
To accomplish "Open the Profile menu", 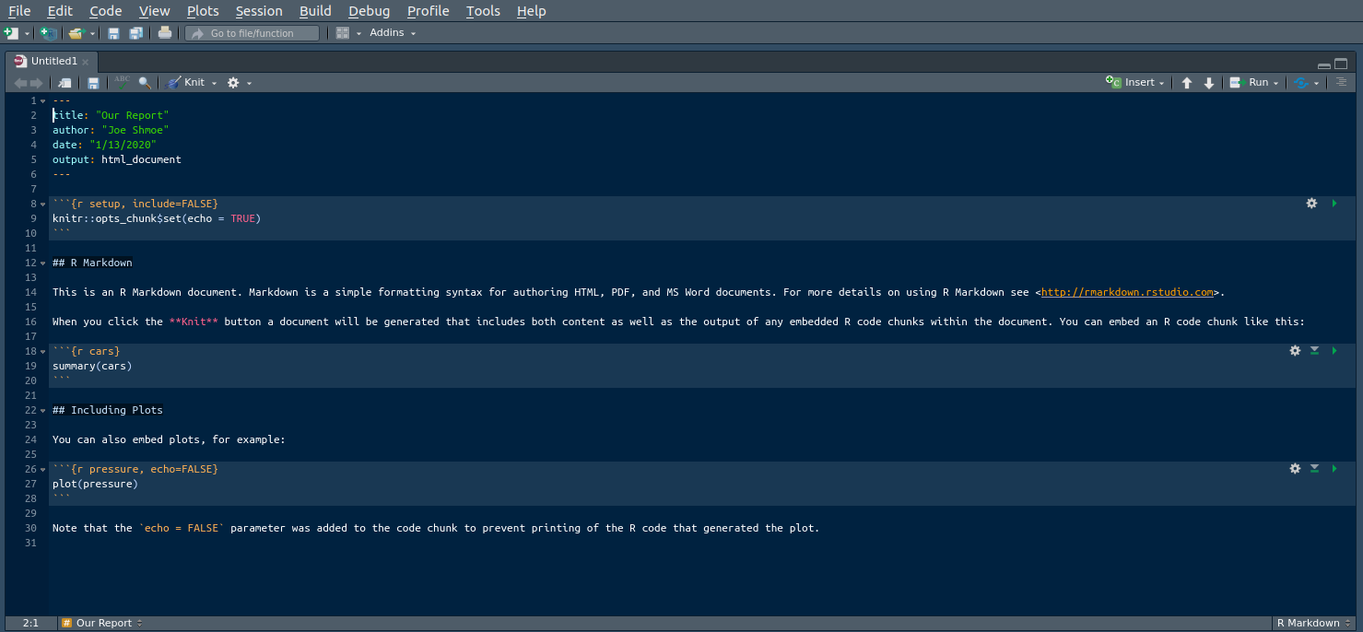I will coord(428,11).
